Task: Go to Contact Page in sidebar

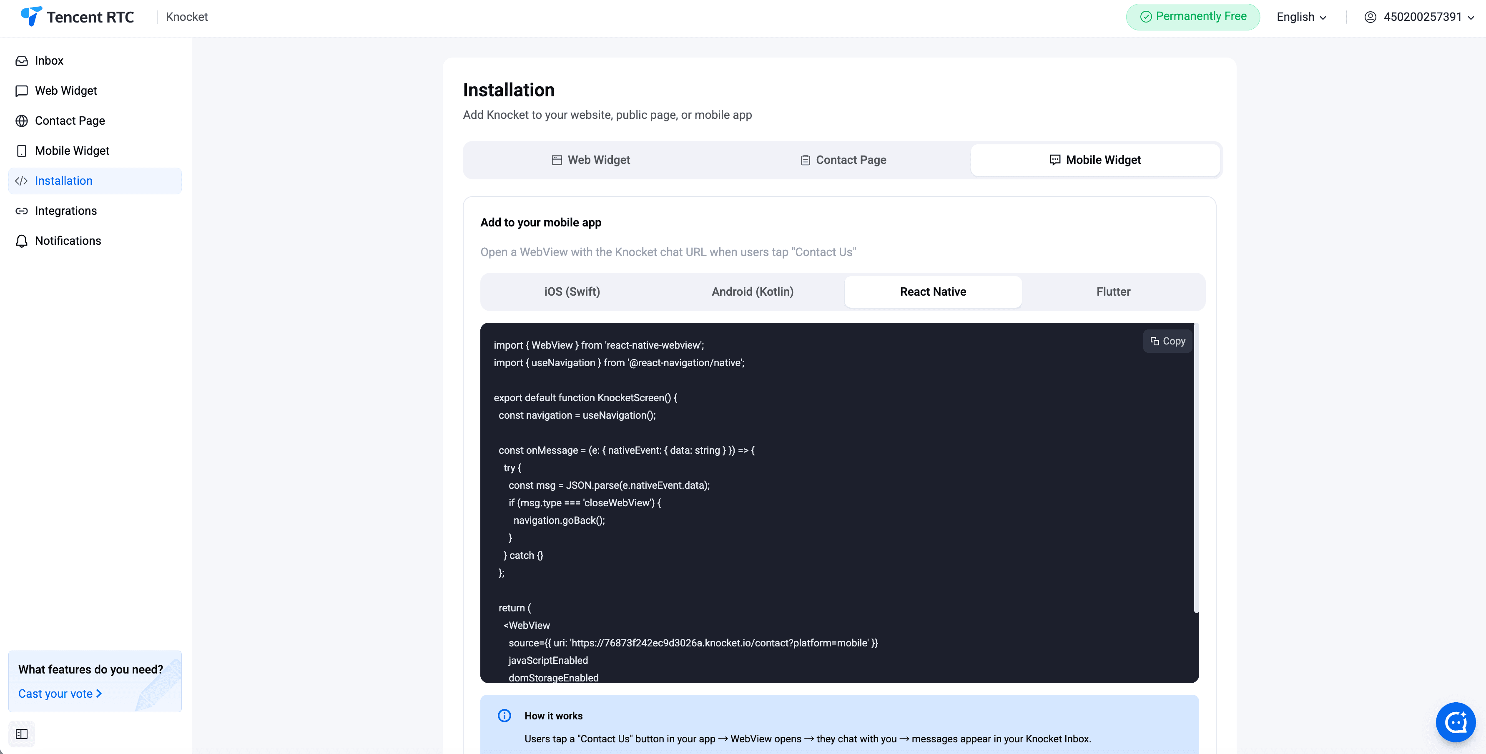Action: tap(95, 121)
